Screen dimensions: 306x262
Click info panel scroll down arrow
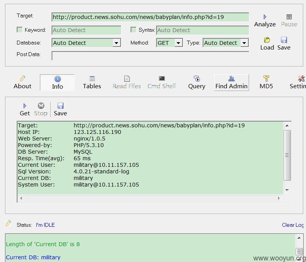[287, 190]
